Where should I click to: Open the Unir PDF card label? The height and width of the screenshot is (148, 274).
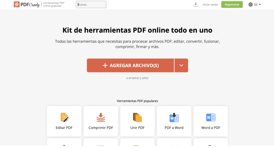(137, 128)
